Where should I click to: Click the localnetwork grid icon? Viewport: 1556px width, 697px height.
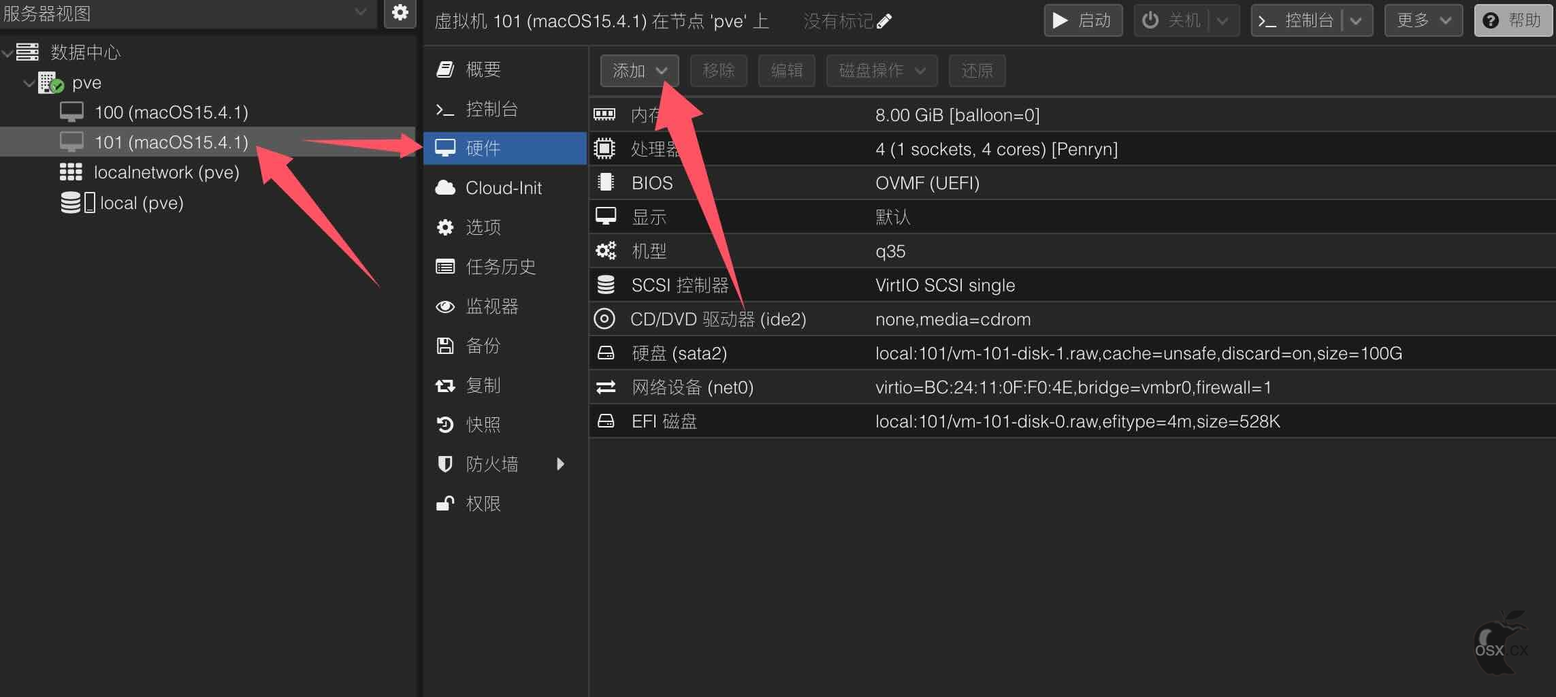pos(71,172)
